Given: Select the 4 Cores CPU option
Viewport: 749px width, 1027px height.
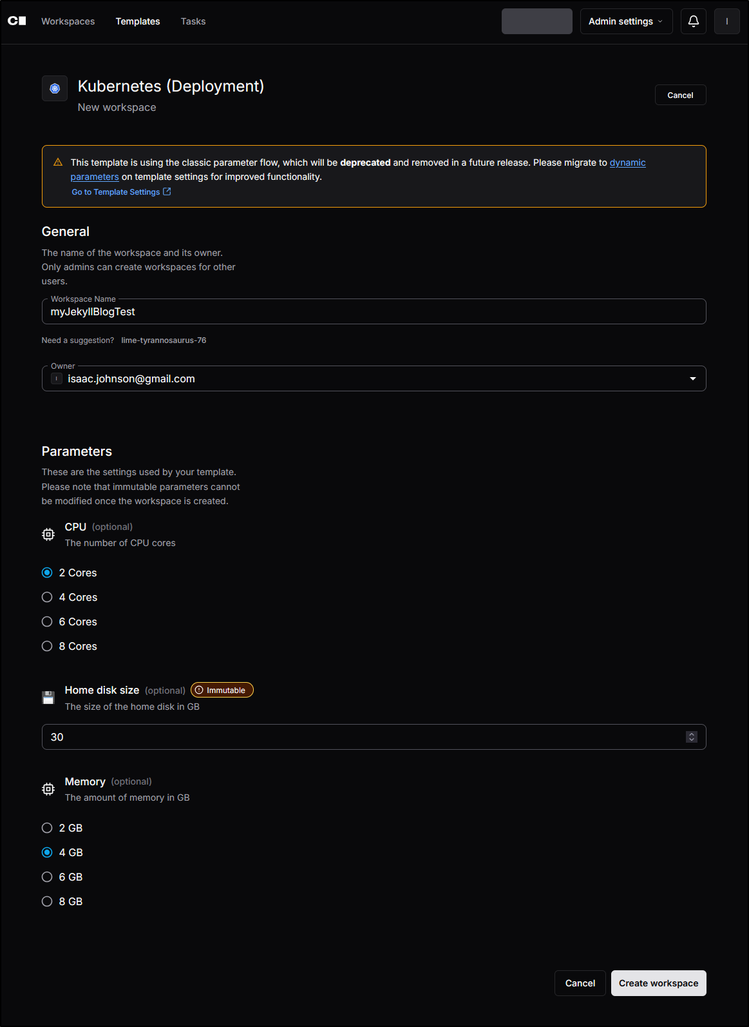Looking at the screenshot, I should pos(46,597).
